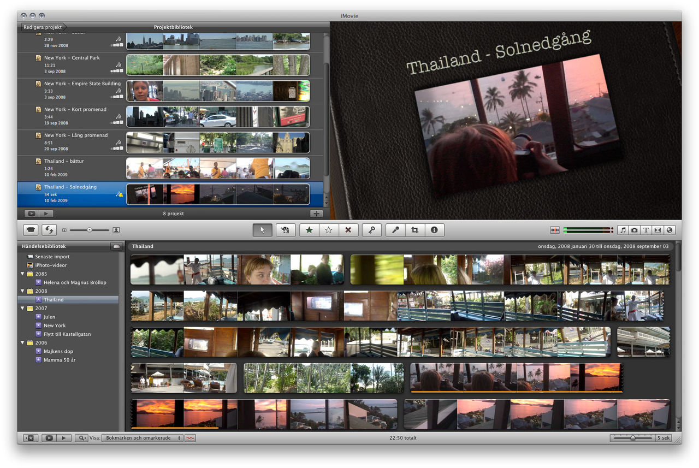The image size is (699, 468).
Task: Collapse the 2008 folder in Händelsebibliotek
Action: (22, 291)
